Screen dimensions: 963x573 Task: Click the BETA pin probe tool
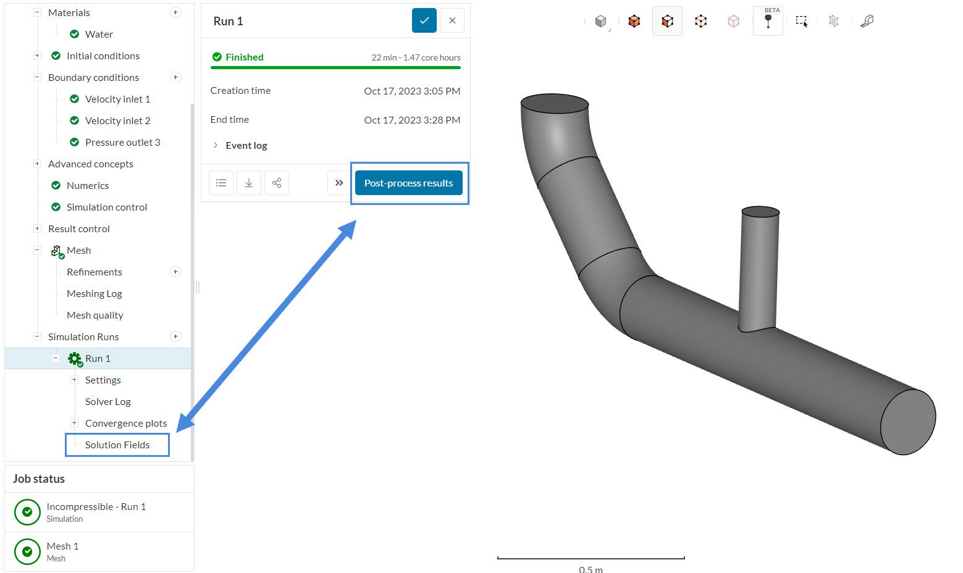coord(768,21)
